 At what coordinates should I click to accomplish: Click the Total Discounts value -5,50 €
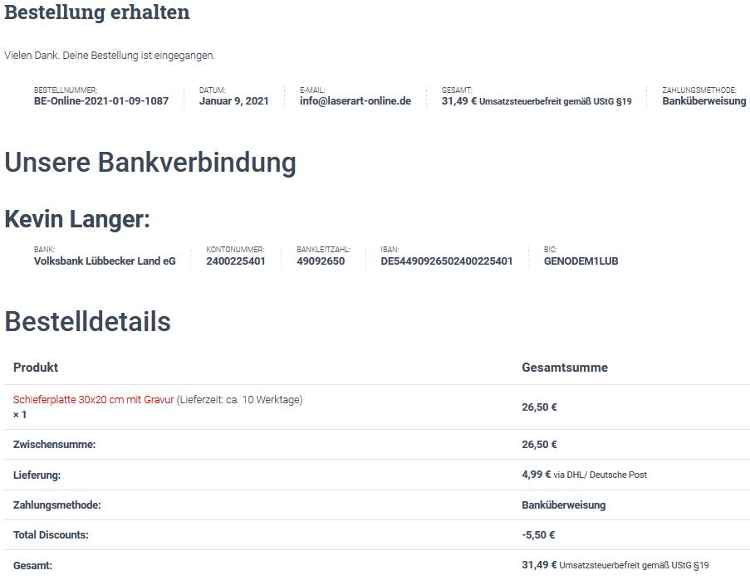point(538,535)
